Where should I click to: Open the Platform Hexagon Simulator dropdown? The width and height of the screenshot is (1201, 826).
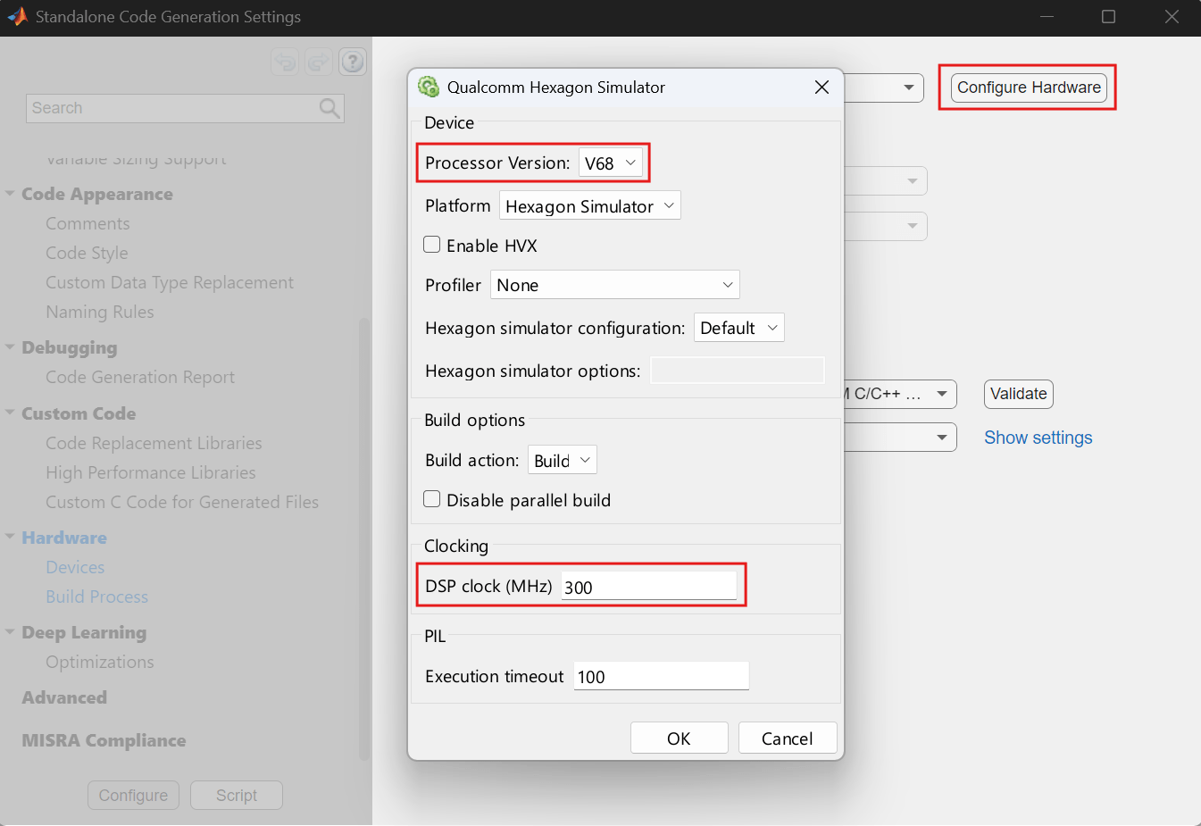click(x=589, y=206)
